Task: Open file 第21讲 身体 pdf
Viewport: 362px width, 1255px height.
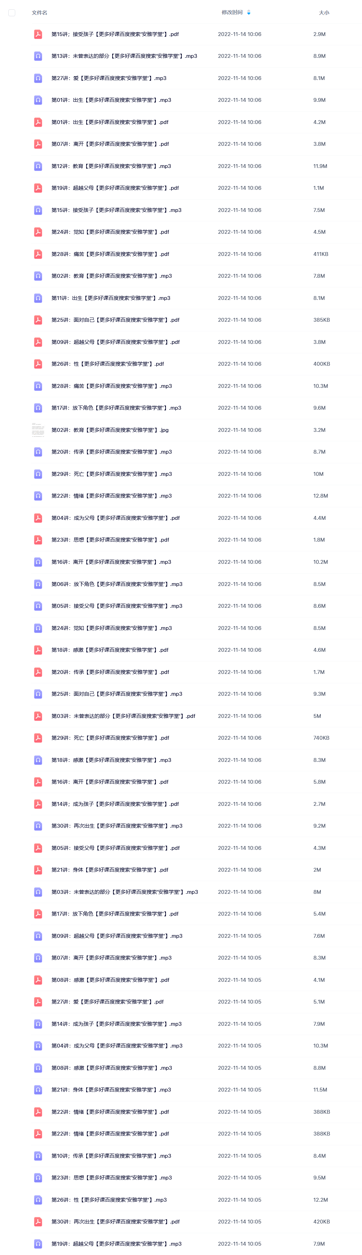Action: tap(109, 870)
